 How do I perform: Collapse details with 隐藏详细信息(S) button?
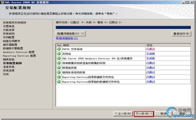pyautogui.click(x=70, y=33)
